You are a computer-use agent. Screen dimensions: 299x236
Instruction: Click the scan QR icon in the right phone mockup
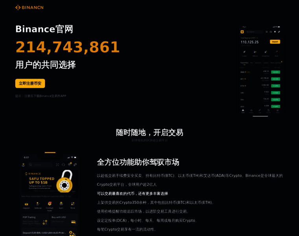pos(267,32)
